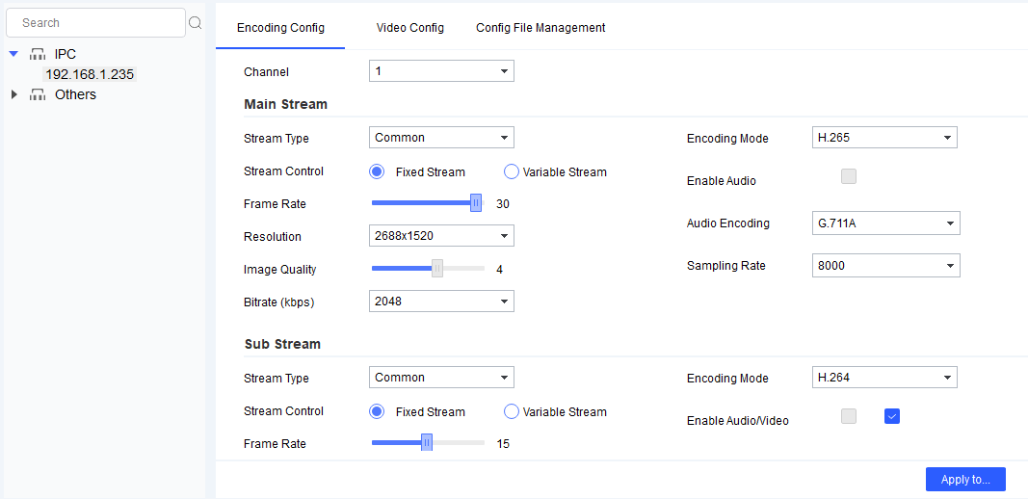
Task: Select Sub Stream Variable Stream radio
Action: (x=512, y=411)
